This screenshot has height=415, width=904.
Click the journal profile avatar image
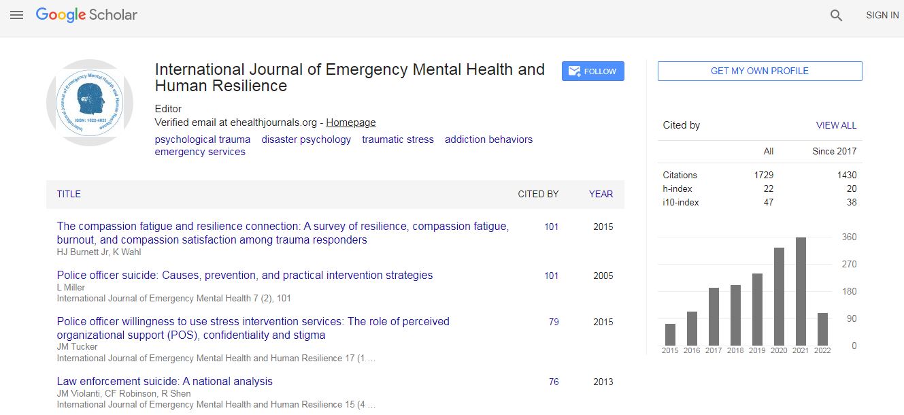point(90,103)
